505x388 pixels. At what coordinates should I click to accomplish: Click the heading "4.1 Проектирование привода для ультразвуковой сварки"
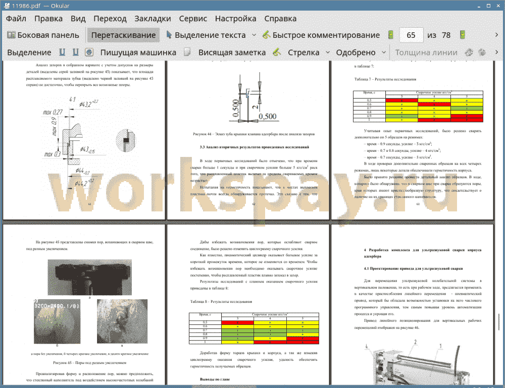[x=413, y=268]
